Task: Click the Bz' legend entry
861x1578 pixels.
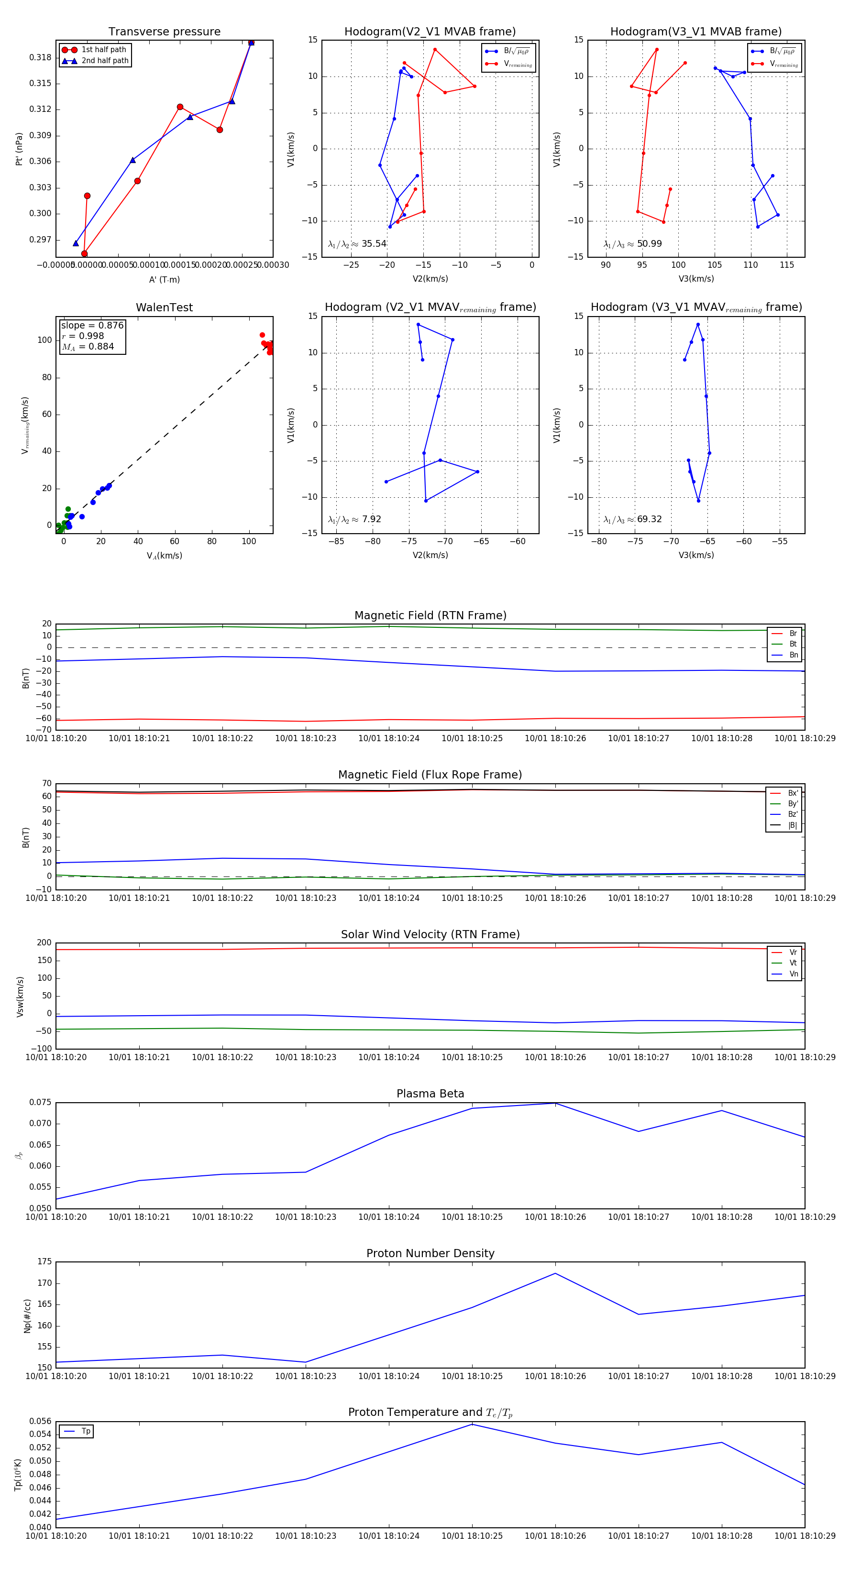Action: 785,814
